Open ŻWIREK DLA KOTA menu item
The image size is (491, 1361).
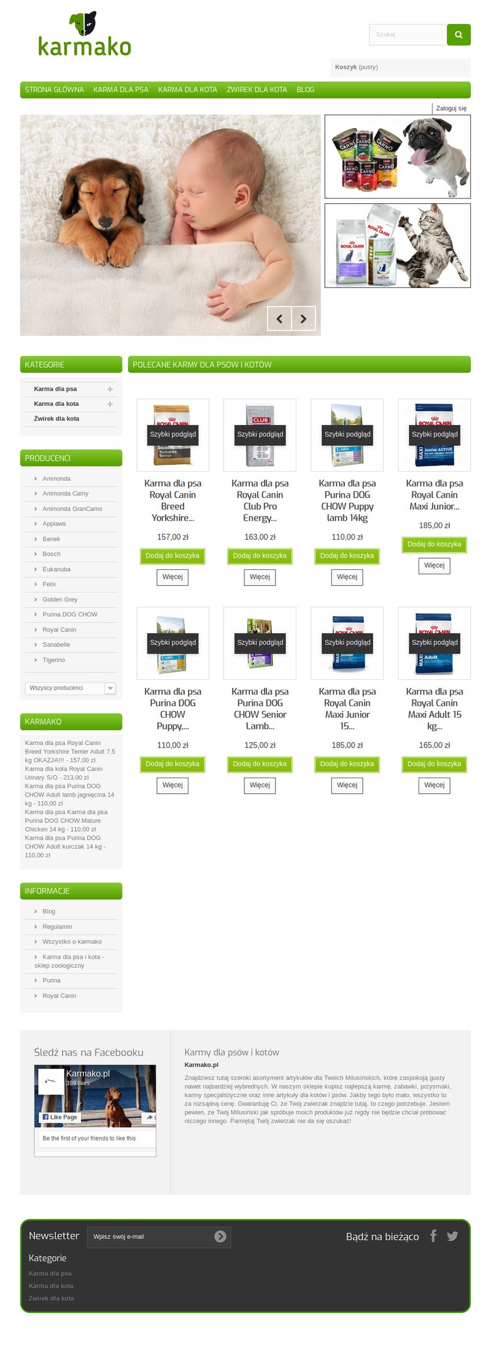257,90
